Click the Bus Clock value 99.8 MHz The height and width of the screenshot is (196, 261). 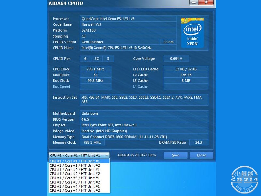[x=95, y=81]
